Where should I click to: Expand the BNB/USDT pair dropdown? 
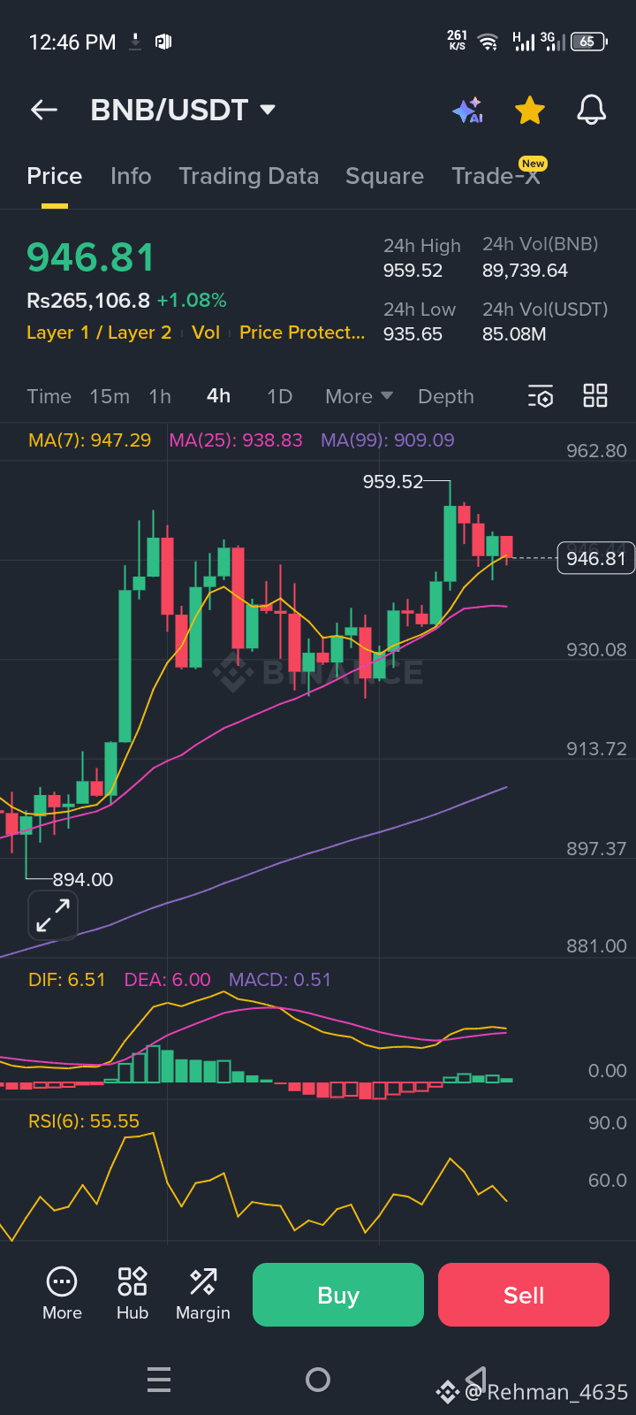point(268,110)
